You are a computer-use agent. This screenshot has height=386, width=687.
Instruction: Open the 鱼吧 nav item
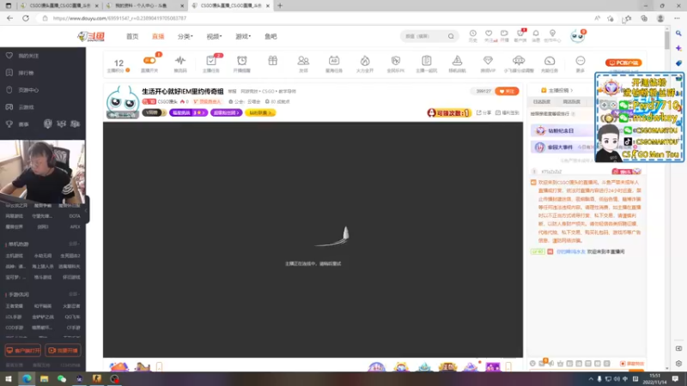click(271, 37)
